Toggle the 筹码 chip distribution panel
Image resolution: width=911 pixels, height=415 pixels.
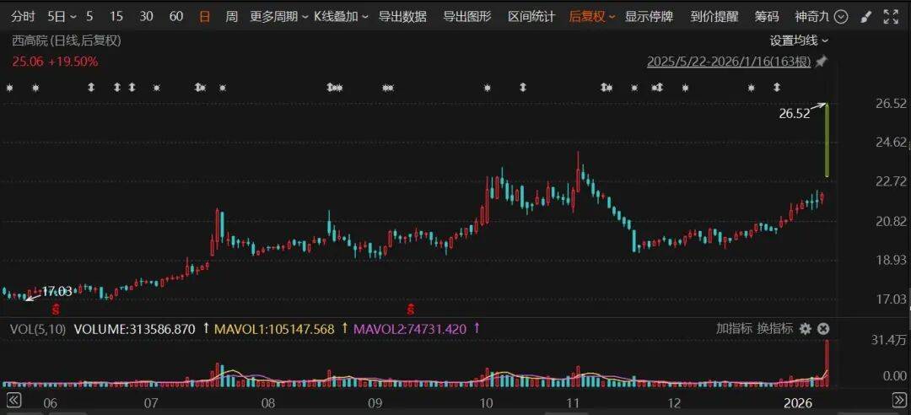tap(767, 16)
